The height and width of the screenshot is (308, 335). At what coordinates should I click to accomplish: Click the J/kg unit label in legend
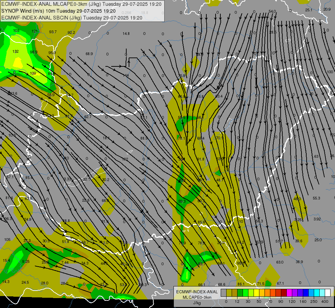pyautogui.click(x=197, y=303)
